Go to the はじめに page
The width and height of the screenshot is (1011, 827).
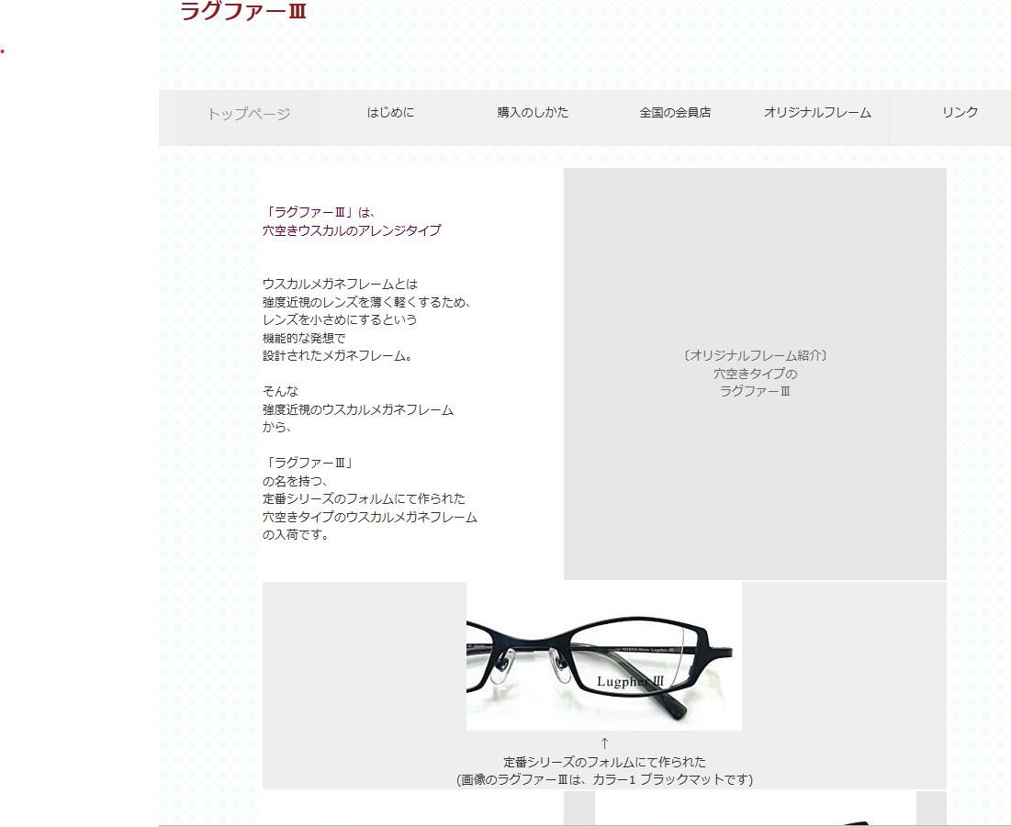(390, 113)
